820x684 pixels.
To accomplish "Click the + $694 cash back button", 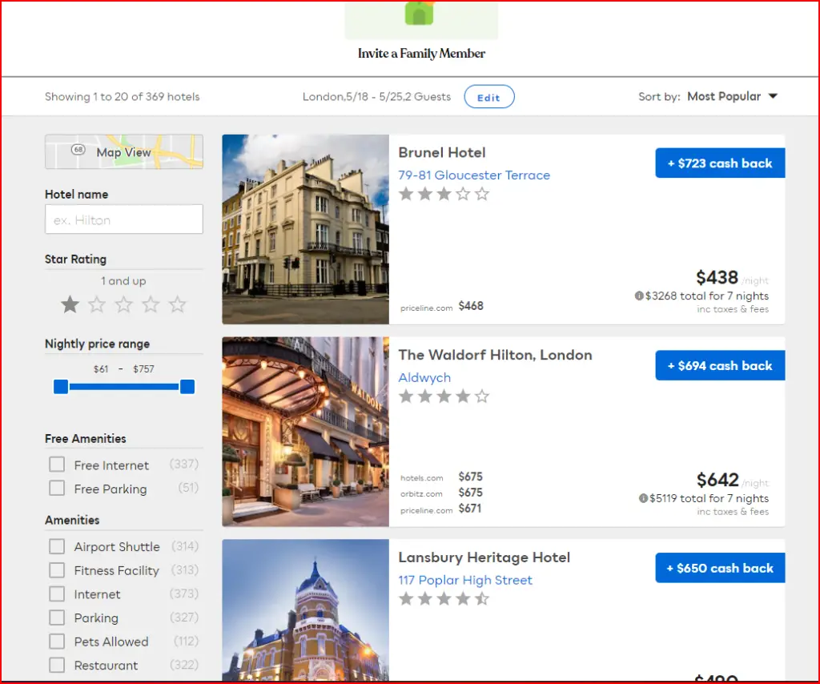I will [x=720, y=365].
